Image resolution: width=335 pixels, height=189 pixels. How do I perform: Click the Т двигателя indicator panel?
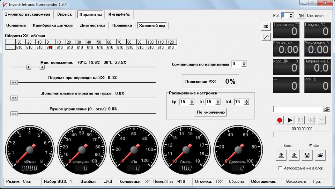pyautogui.click(x=286, y=31)
